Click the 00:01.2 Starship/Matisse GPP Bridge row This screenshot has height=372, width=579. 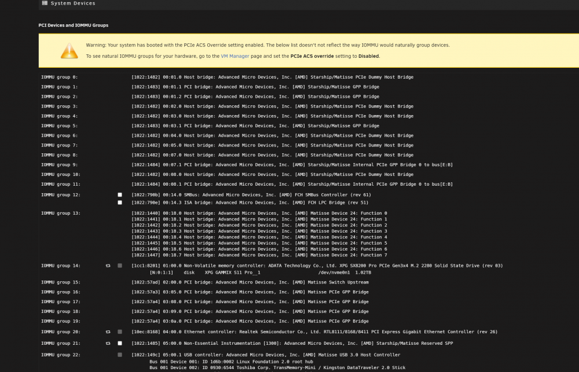pyautogui.click(x=255, y=97)
